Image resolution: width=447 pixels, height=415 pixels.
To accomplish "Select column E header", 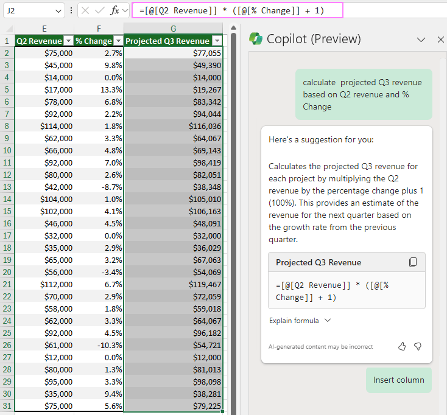I will tap(44, 29).
